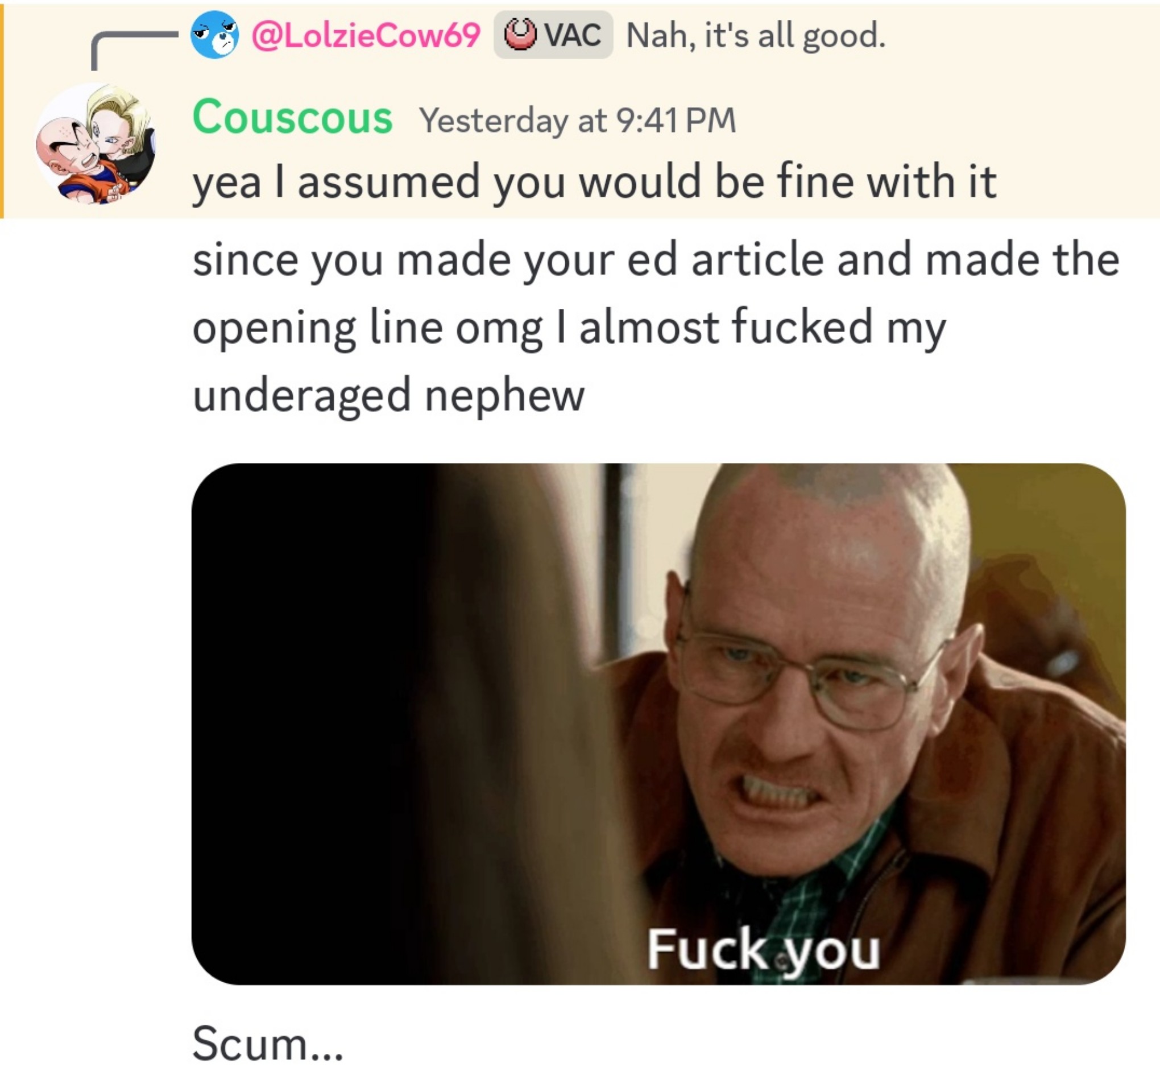The image size is (1160, 1092).
Task: Select the "yea I assumed you would be fine" line
Action: 594,183
